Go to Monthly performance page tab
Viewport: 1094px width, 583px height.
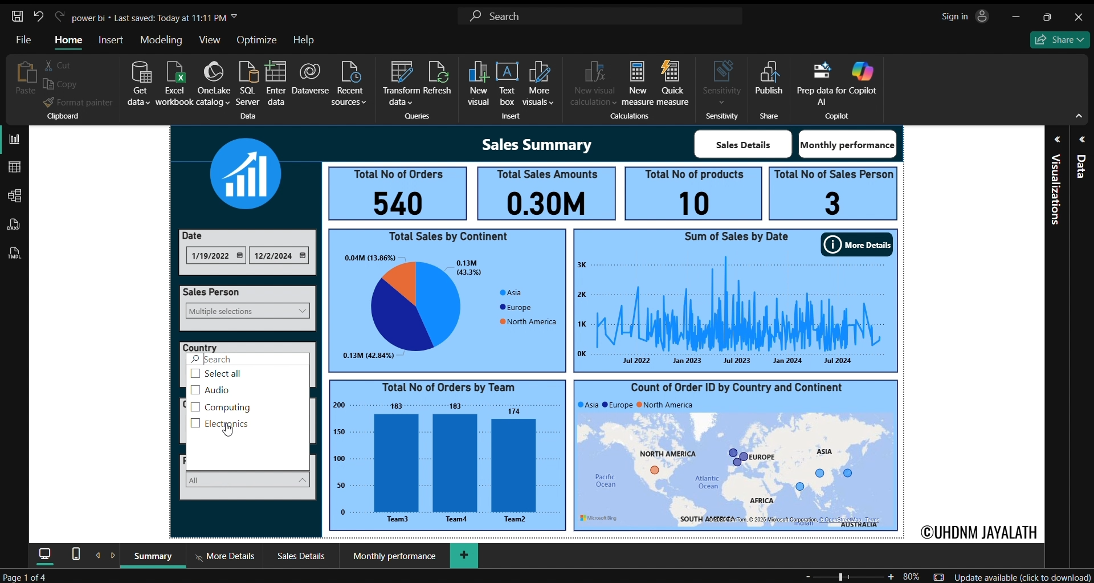tap(395, 557)
